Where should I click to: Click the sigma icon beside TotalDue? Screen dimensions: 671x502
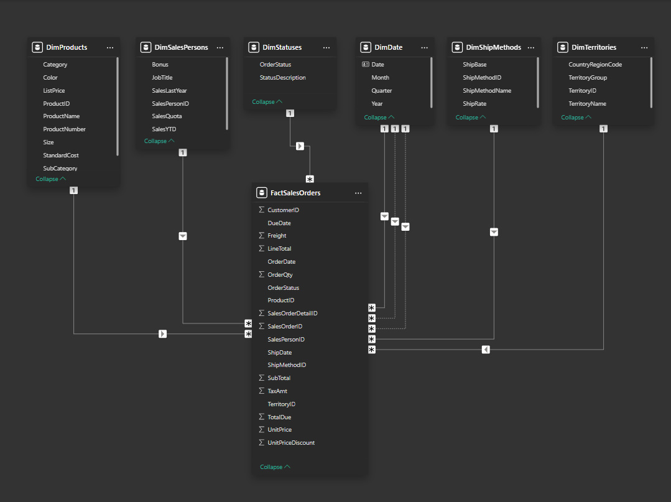coord(261,417)
